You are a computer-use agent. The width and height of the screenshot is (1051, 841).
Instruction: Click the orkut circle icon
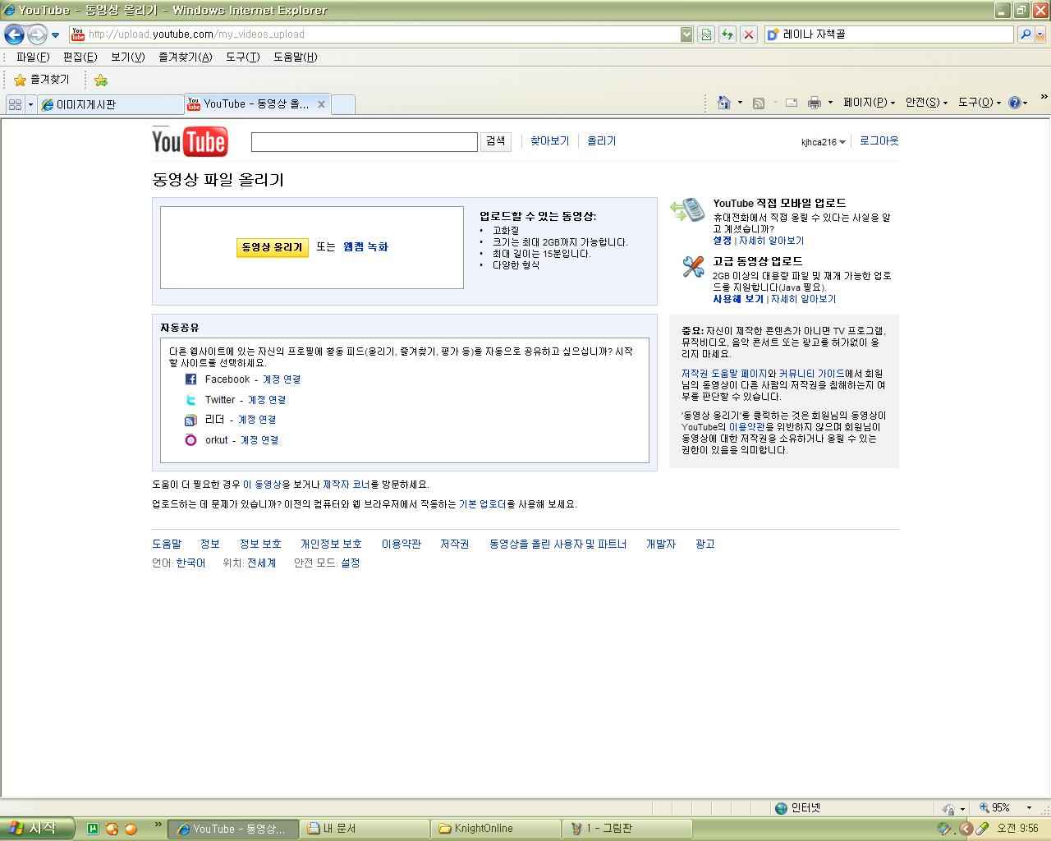(190, 440)
